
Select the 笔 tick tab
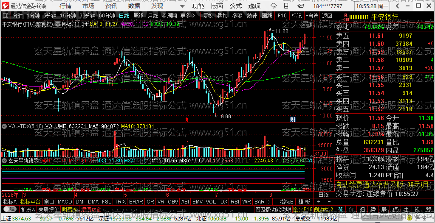pos(340,209)
